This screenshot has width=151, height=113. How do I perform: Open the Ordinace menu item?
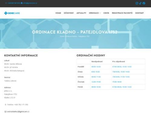[94, 13]
